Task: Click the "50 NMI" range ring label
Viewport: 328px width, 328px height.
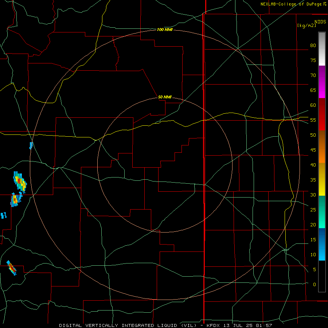Action: point(165,97)
